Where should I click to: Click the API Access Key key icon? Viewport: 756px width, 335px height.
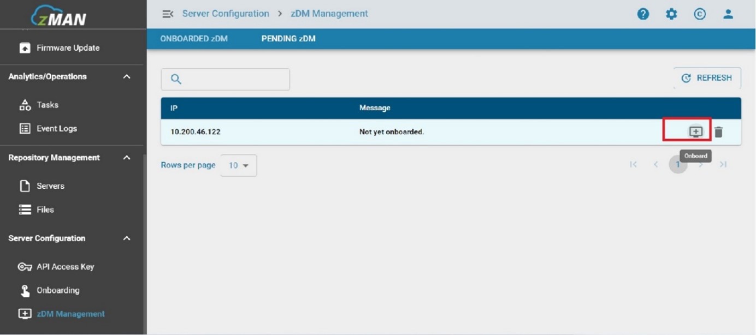[x=25, y=267]
